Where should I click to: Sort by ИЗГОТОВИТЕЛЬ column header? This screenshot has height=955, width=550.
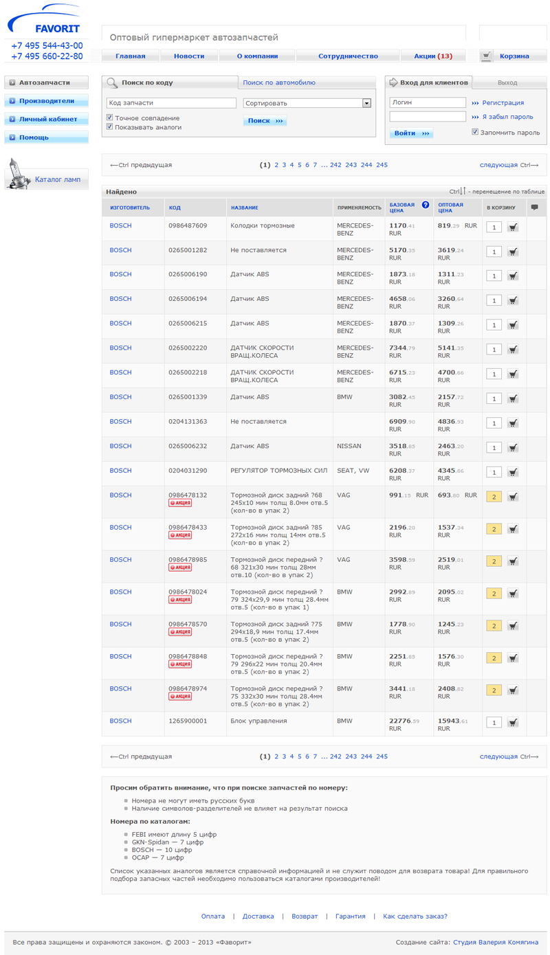point(129,207)
